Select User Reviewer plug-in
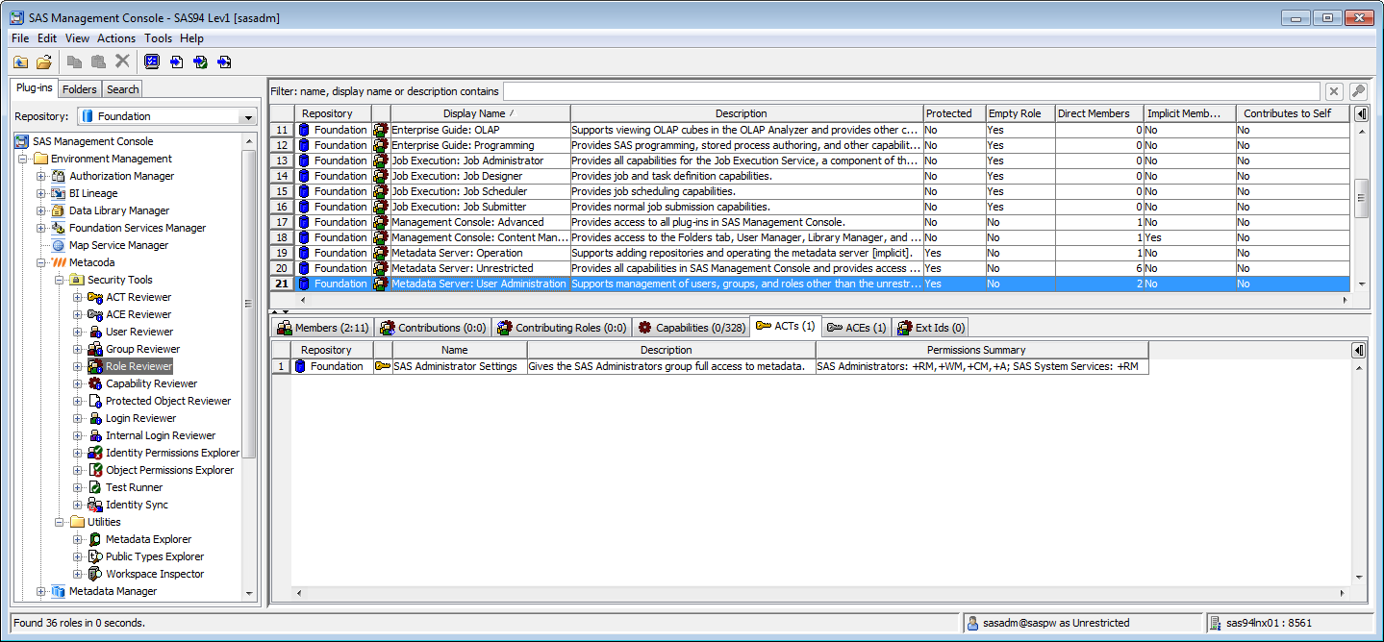 [139, 332]
